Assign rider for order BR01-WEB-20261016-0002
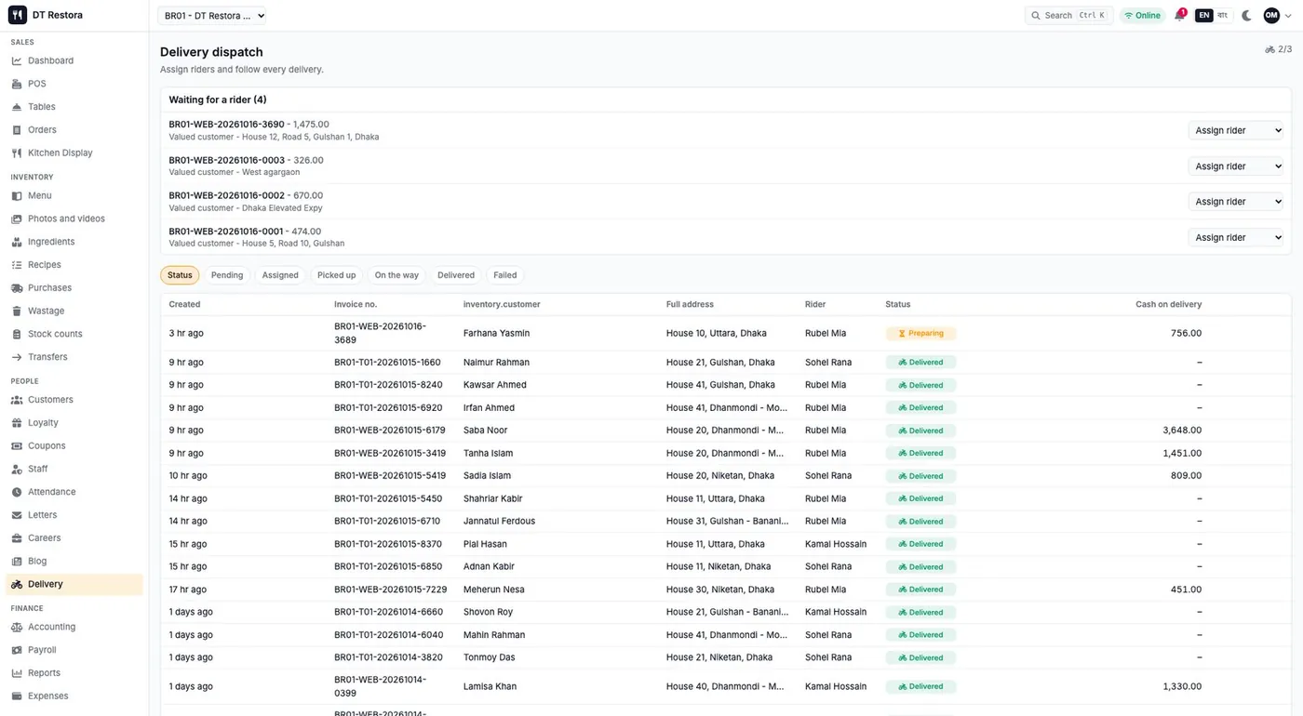The image size is (1303, 716). tap(1236, 202)
